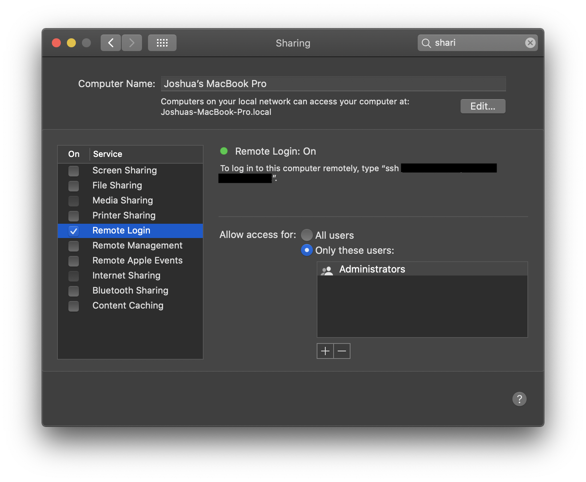586x482 pixels.
Task: Enable Media Sharing checkbox
Action: (74, 201)
